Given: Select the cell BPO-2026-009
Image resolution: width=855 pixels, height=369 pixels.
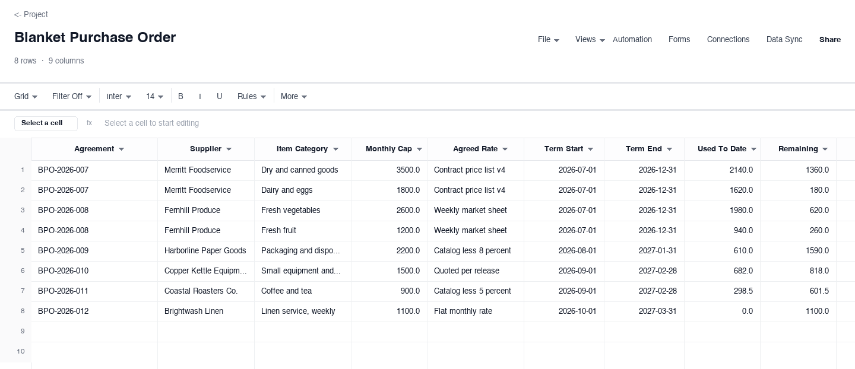Looking at the screenshot, I should [x=94, y=251].
